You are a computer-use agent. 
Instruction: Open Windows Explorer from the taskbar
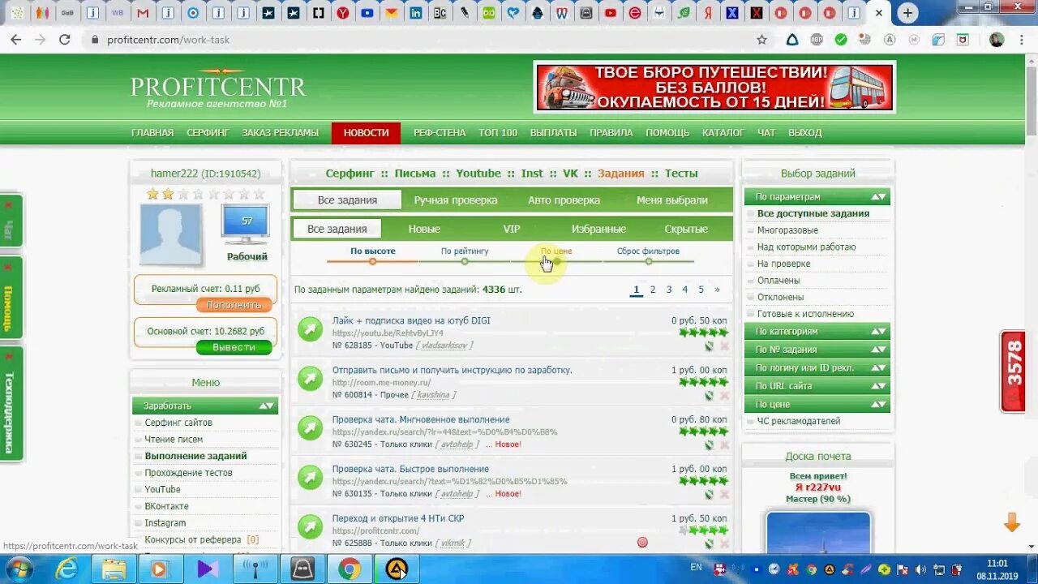(x=114, y=569)
